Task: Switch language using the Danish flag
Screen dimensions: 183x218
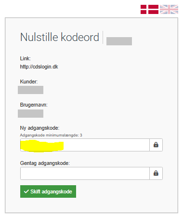Action: 149,9
